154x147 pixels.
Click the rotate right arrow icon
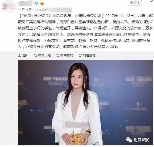click(80, 56)
